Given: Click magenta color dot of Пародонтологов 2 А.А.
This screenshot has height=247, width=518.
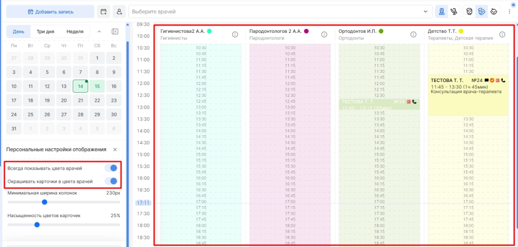Looking at the screenshot, I should pos(306,31).
